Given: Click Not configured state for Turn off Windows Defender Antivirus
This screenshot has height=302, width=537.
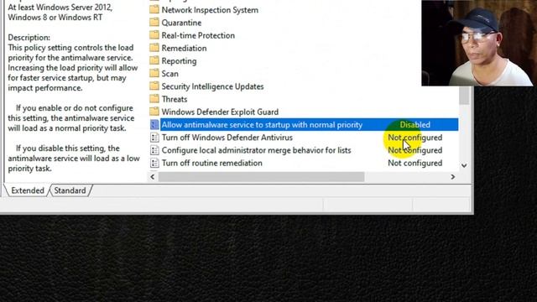Looking at the screenshot, I should pyautogui.click(x=415, y=138).
